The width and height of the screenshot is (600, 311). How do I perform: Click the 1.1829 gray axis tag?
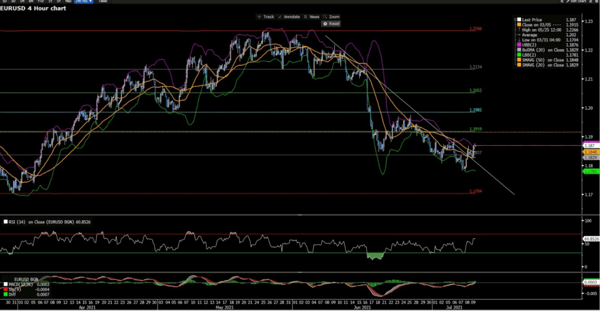click(x=591, y=158)
